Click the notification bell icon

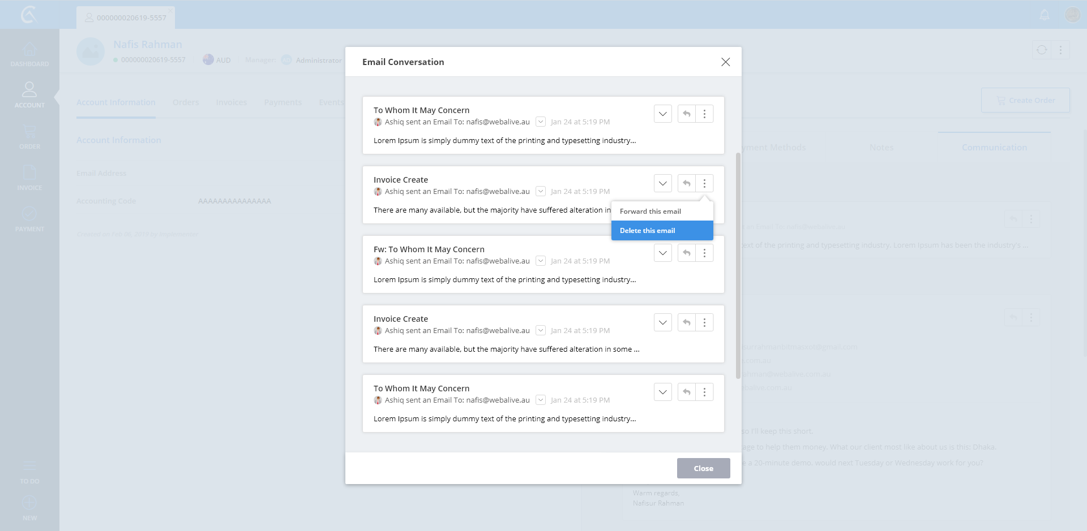tap(1045, 15)
